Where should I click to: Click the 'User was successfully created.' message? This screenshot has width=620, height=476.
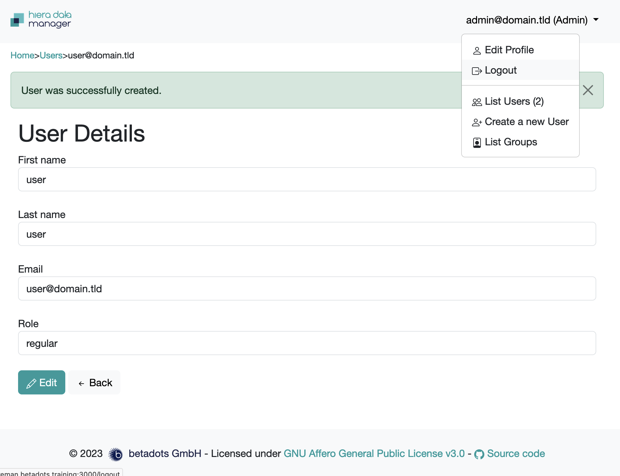pyautogui.click(x=91, y=90)
